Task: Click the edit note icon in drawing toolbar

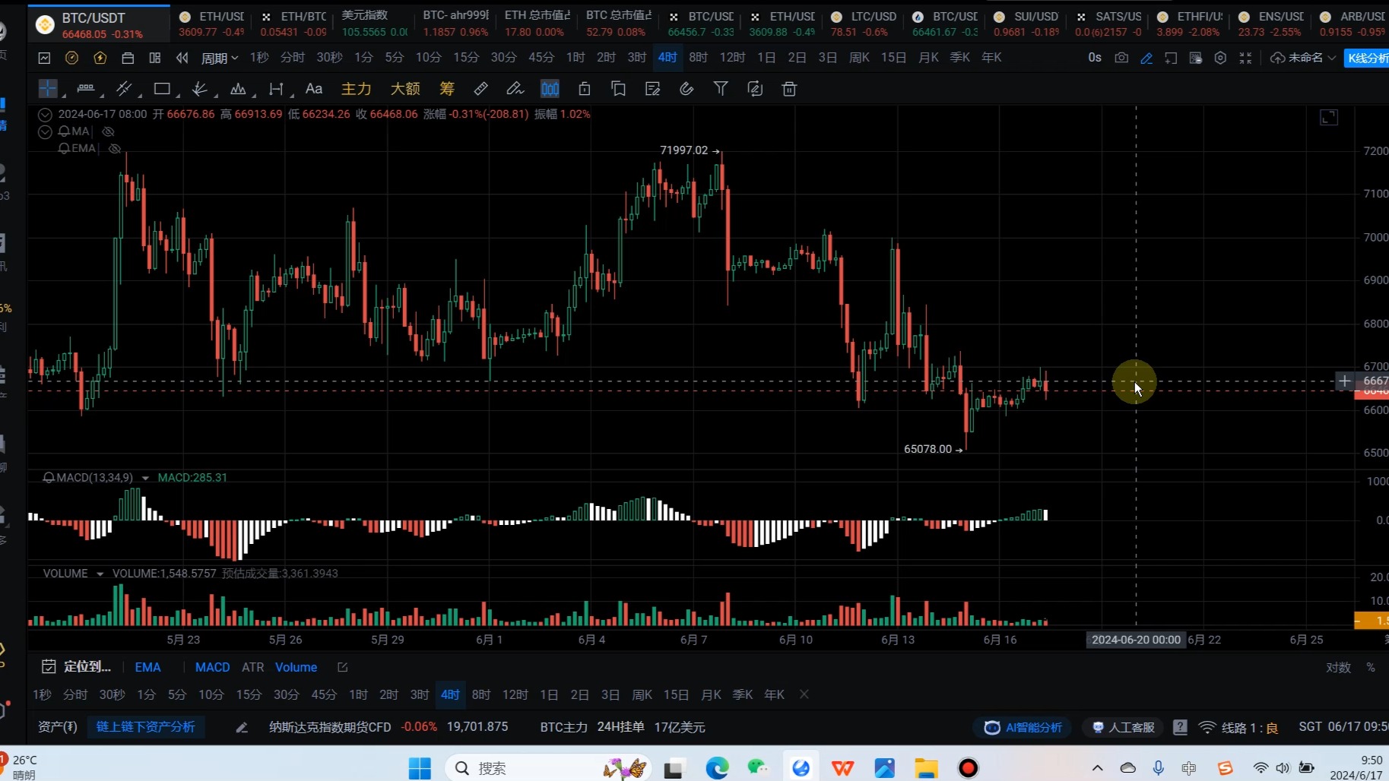Action: [x=652, y=89]
